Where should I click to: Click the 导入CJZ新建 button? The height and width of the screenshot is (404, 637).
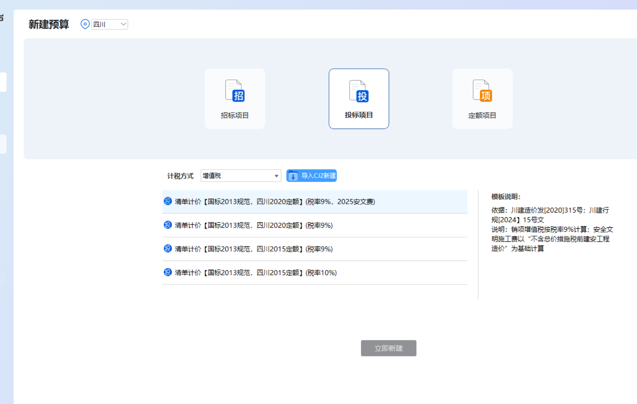point(311,175)
